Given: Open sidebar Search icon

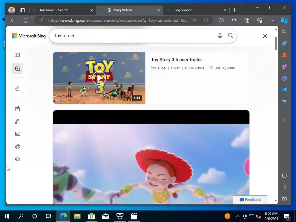Looking at the screenshot, I should 284,32.
